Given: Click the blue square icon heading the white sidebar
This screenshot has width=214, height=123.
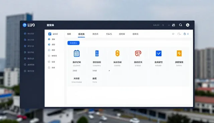Looking at the screenshot, I should [x=50, y=34].
